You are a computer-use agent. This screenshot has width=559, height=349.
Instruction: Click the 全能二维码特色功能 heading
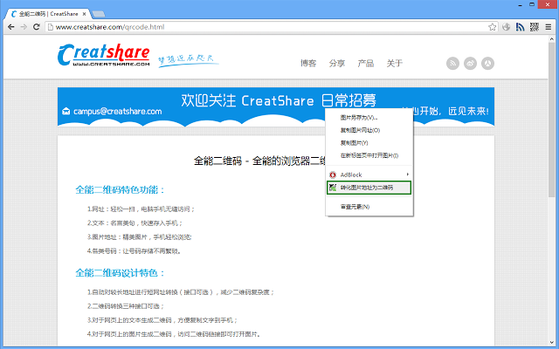120,189
